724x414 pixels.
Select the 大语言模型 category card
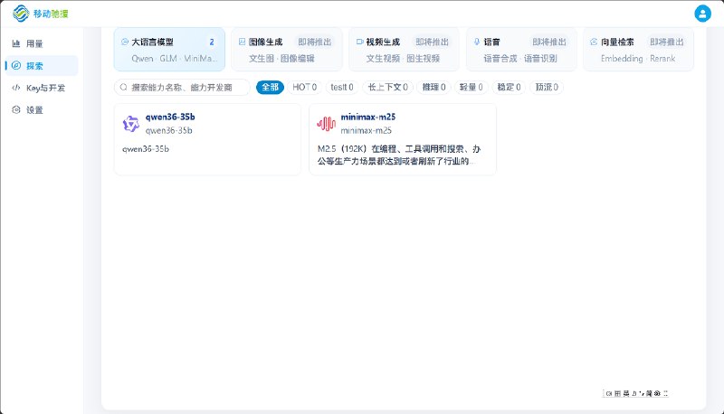(169, 50)
